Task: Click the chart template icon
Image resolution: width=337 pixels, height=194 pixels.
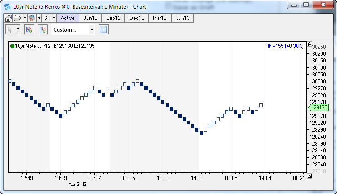Action: [x=32, y=18]
